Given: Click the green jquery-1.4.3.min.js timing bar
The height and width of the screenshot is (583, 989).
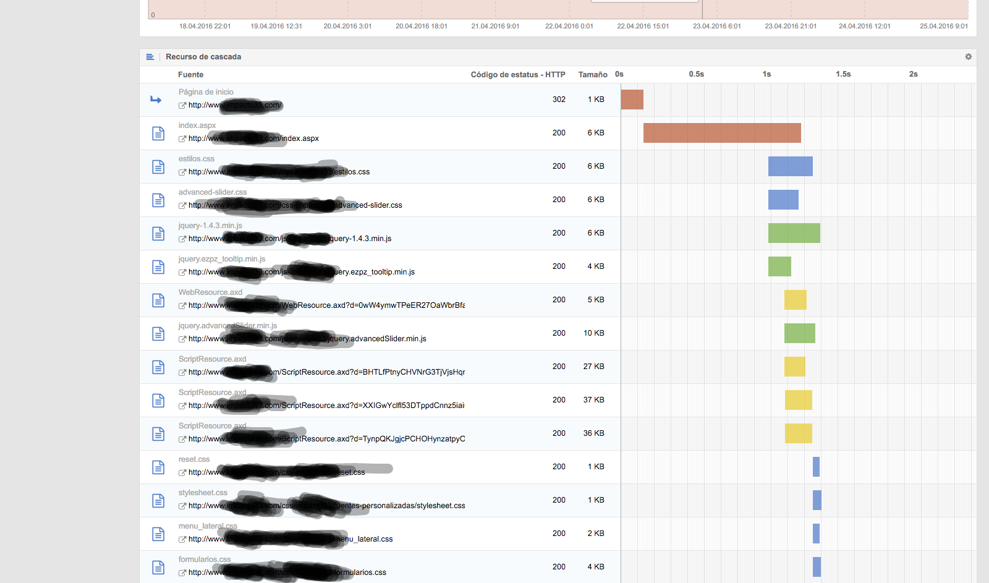Looking at the screenshot, I should click(x=794, y=233).
